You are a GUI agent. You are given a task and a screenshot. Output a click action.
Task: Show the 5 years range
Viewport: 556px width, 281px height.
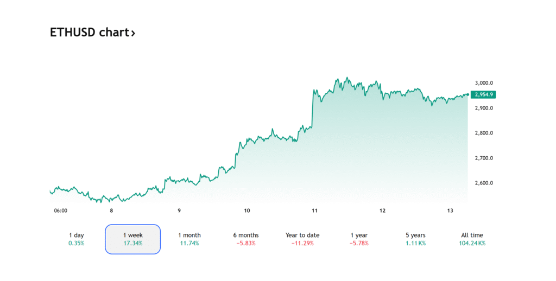[415, 239]
